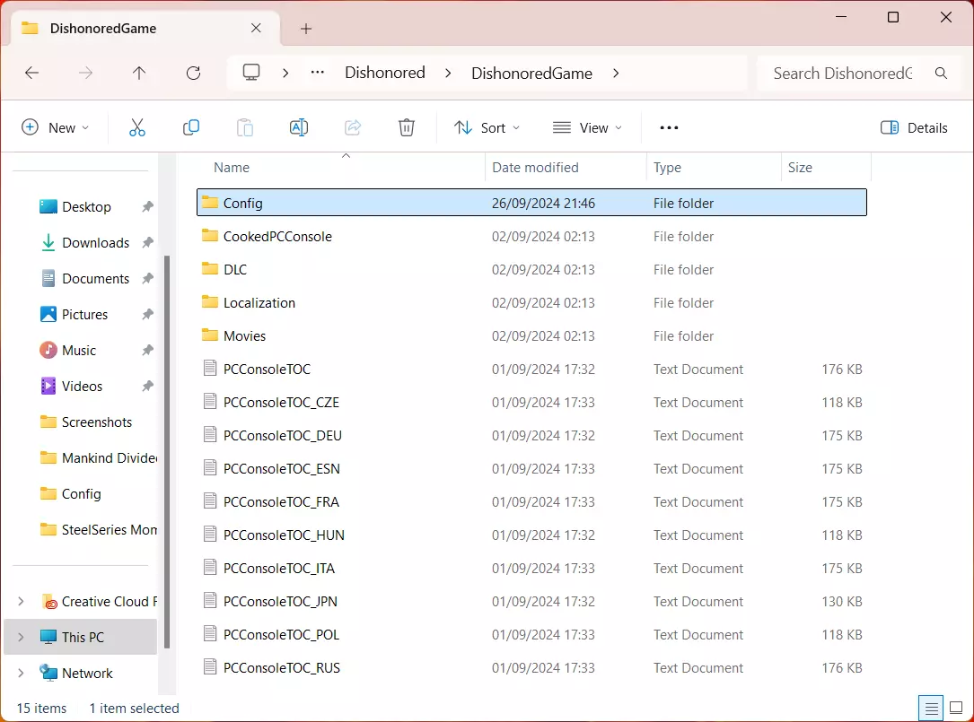
Task: Switch to details list view icon
Action: 931,708
